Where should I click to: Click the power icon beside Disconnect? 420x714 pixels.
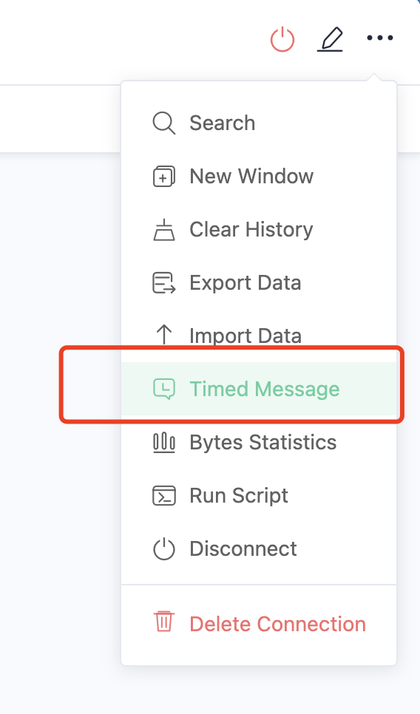[164, 548]
